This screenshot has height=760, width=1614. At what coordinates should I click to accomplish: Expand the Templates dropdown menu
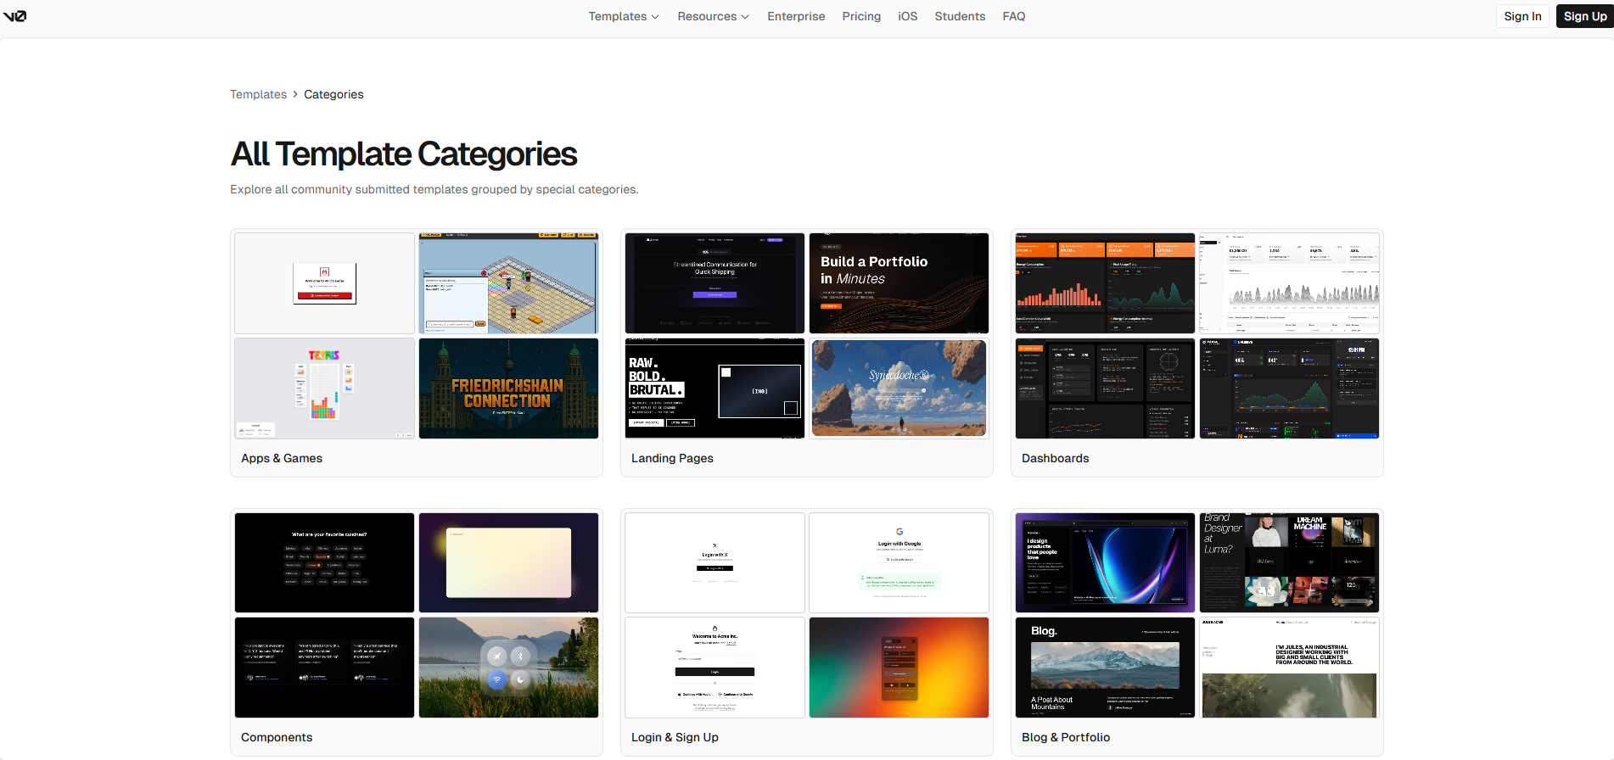pyautogui.click(x=624, y=16)
